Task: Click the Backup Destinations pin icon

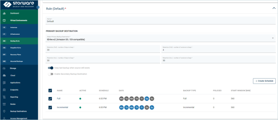Action: tap(4, 111)
